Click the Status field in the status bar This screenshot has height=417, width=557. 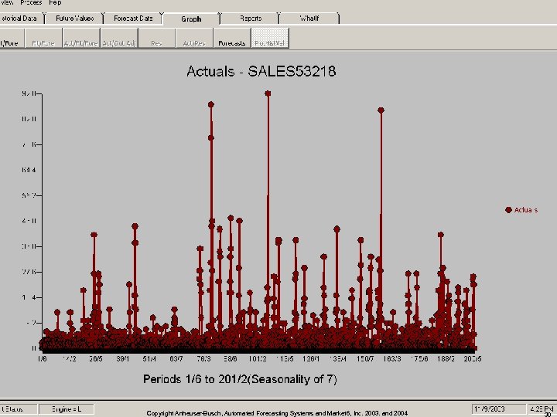(18, 409)
